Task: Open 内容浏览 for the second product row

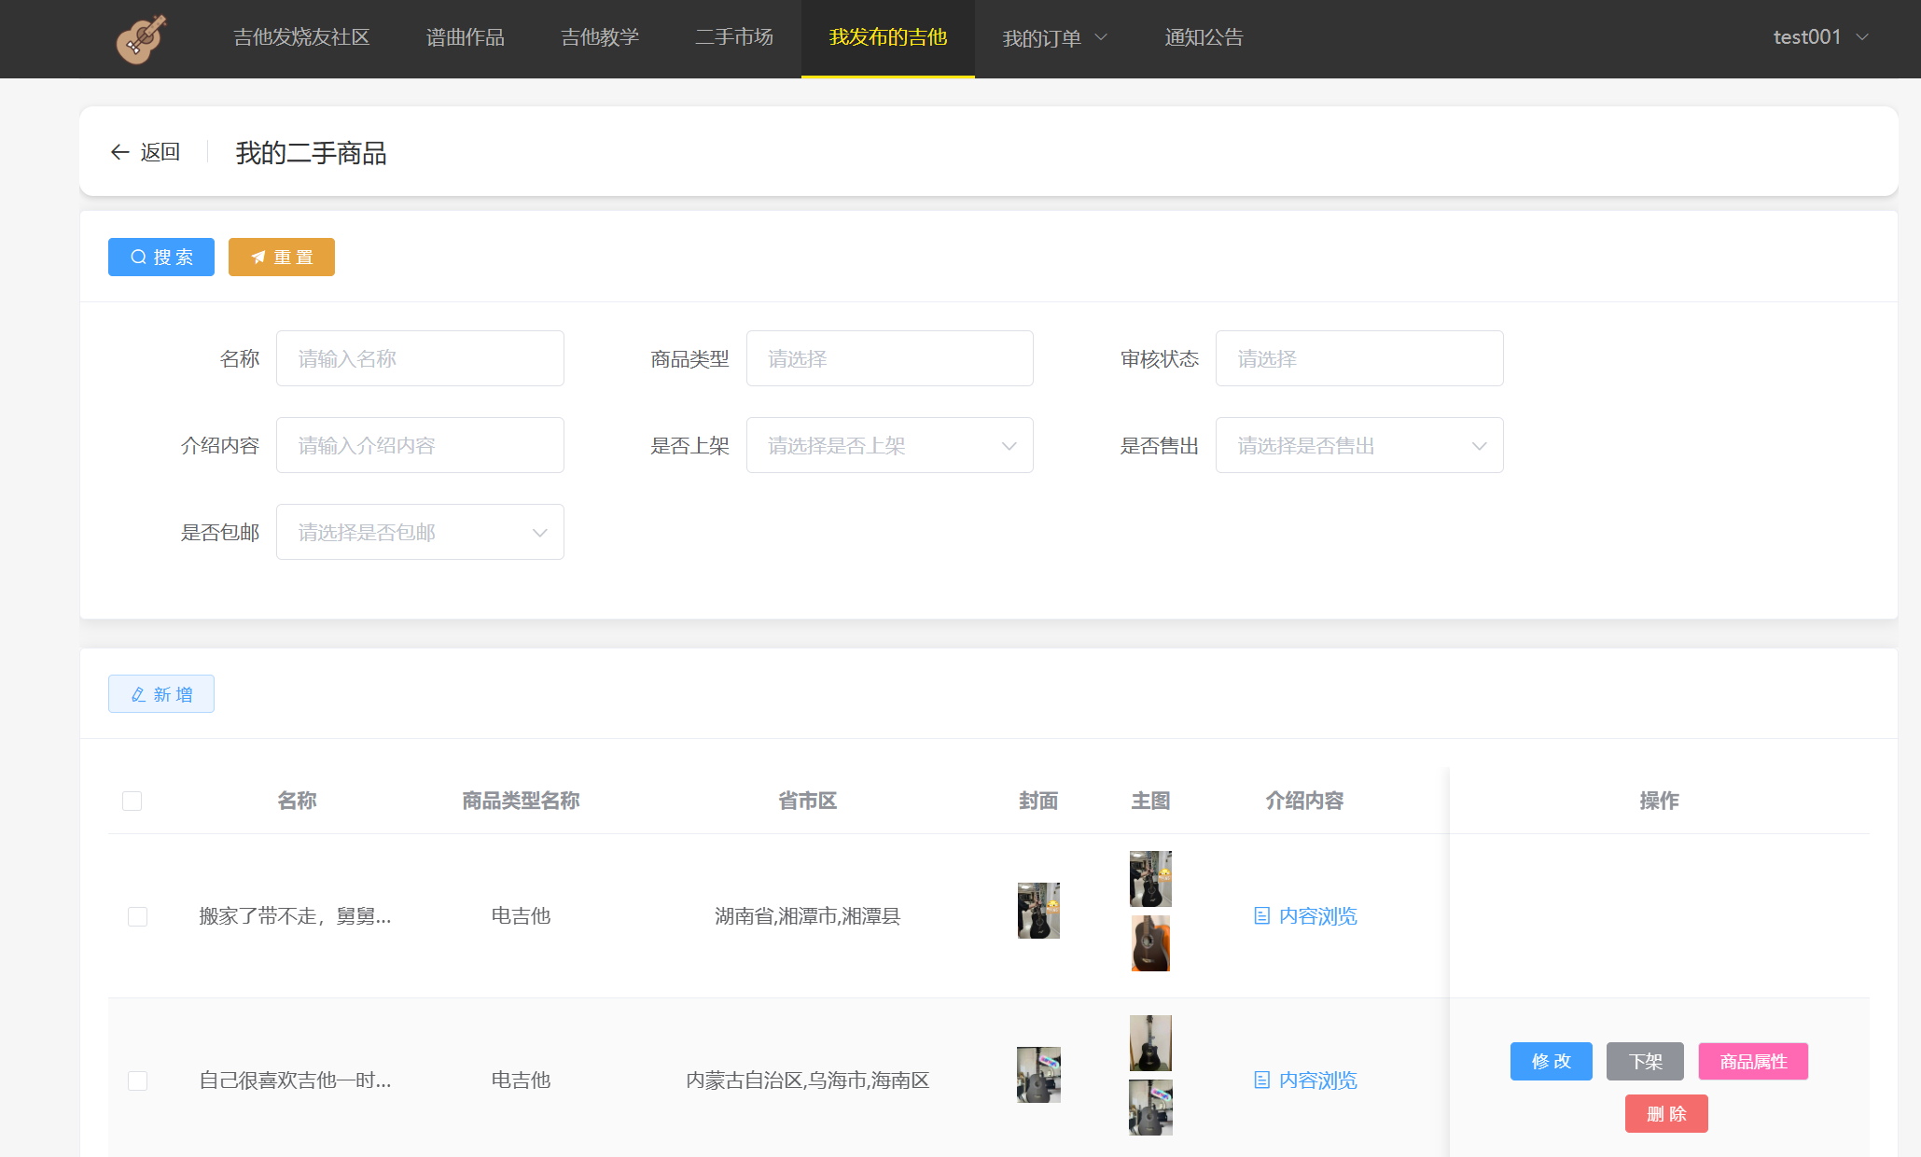Action: 1304,1080
